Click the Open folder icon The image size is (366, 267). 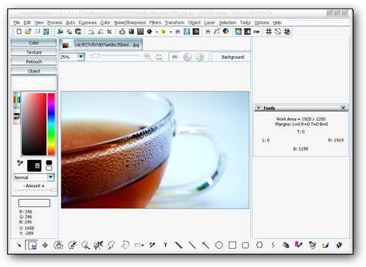pos(28,31)
